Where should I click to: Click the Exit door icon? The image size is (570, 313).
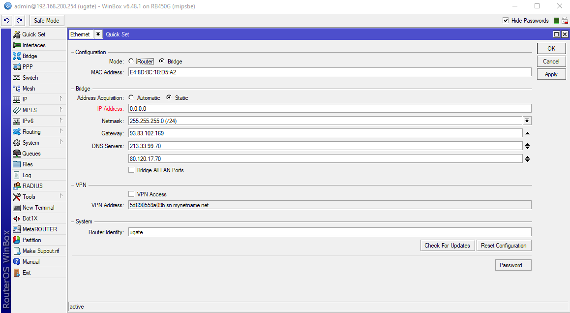[17, 272]
